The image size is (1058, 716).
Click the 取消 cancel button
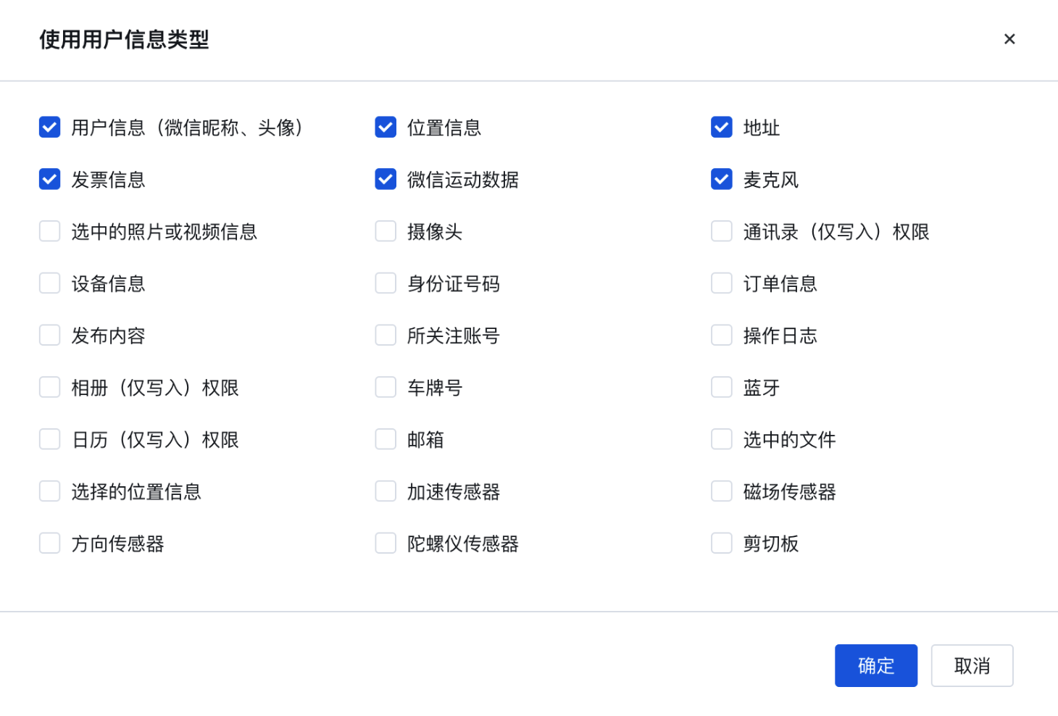972,665
